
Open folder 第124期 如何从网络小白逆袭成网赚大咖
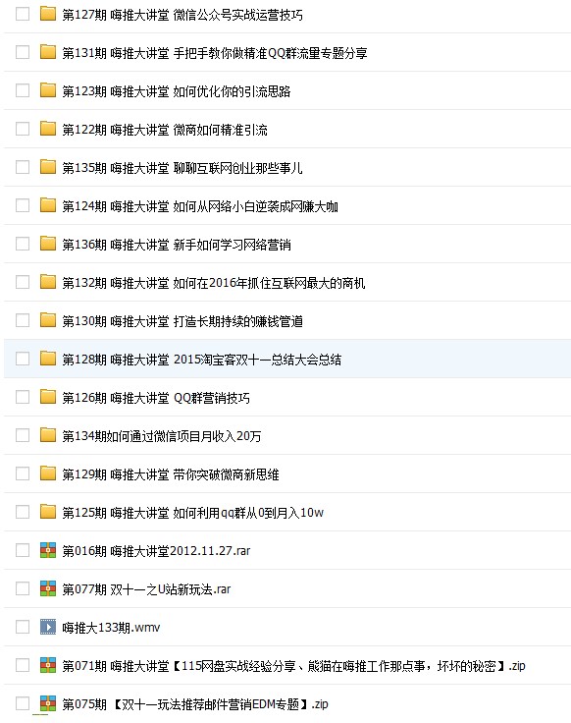pyautogui.click(x=200, y=206)
